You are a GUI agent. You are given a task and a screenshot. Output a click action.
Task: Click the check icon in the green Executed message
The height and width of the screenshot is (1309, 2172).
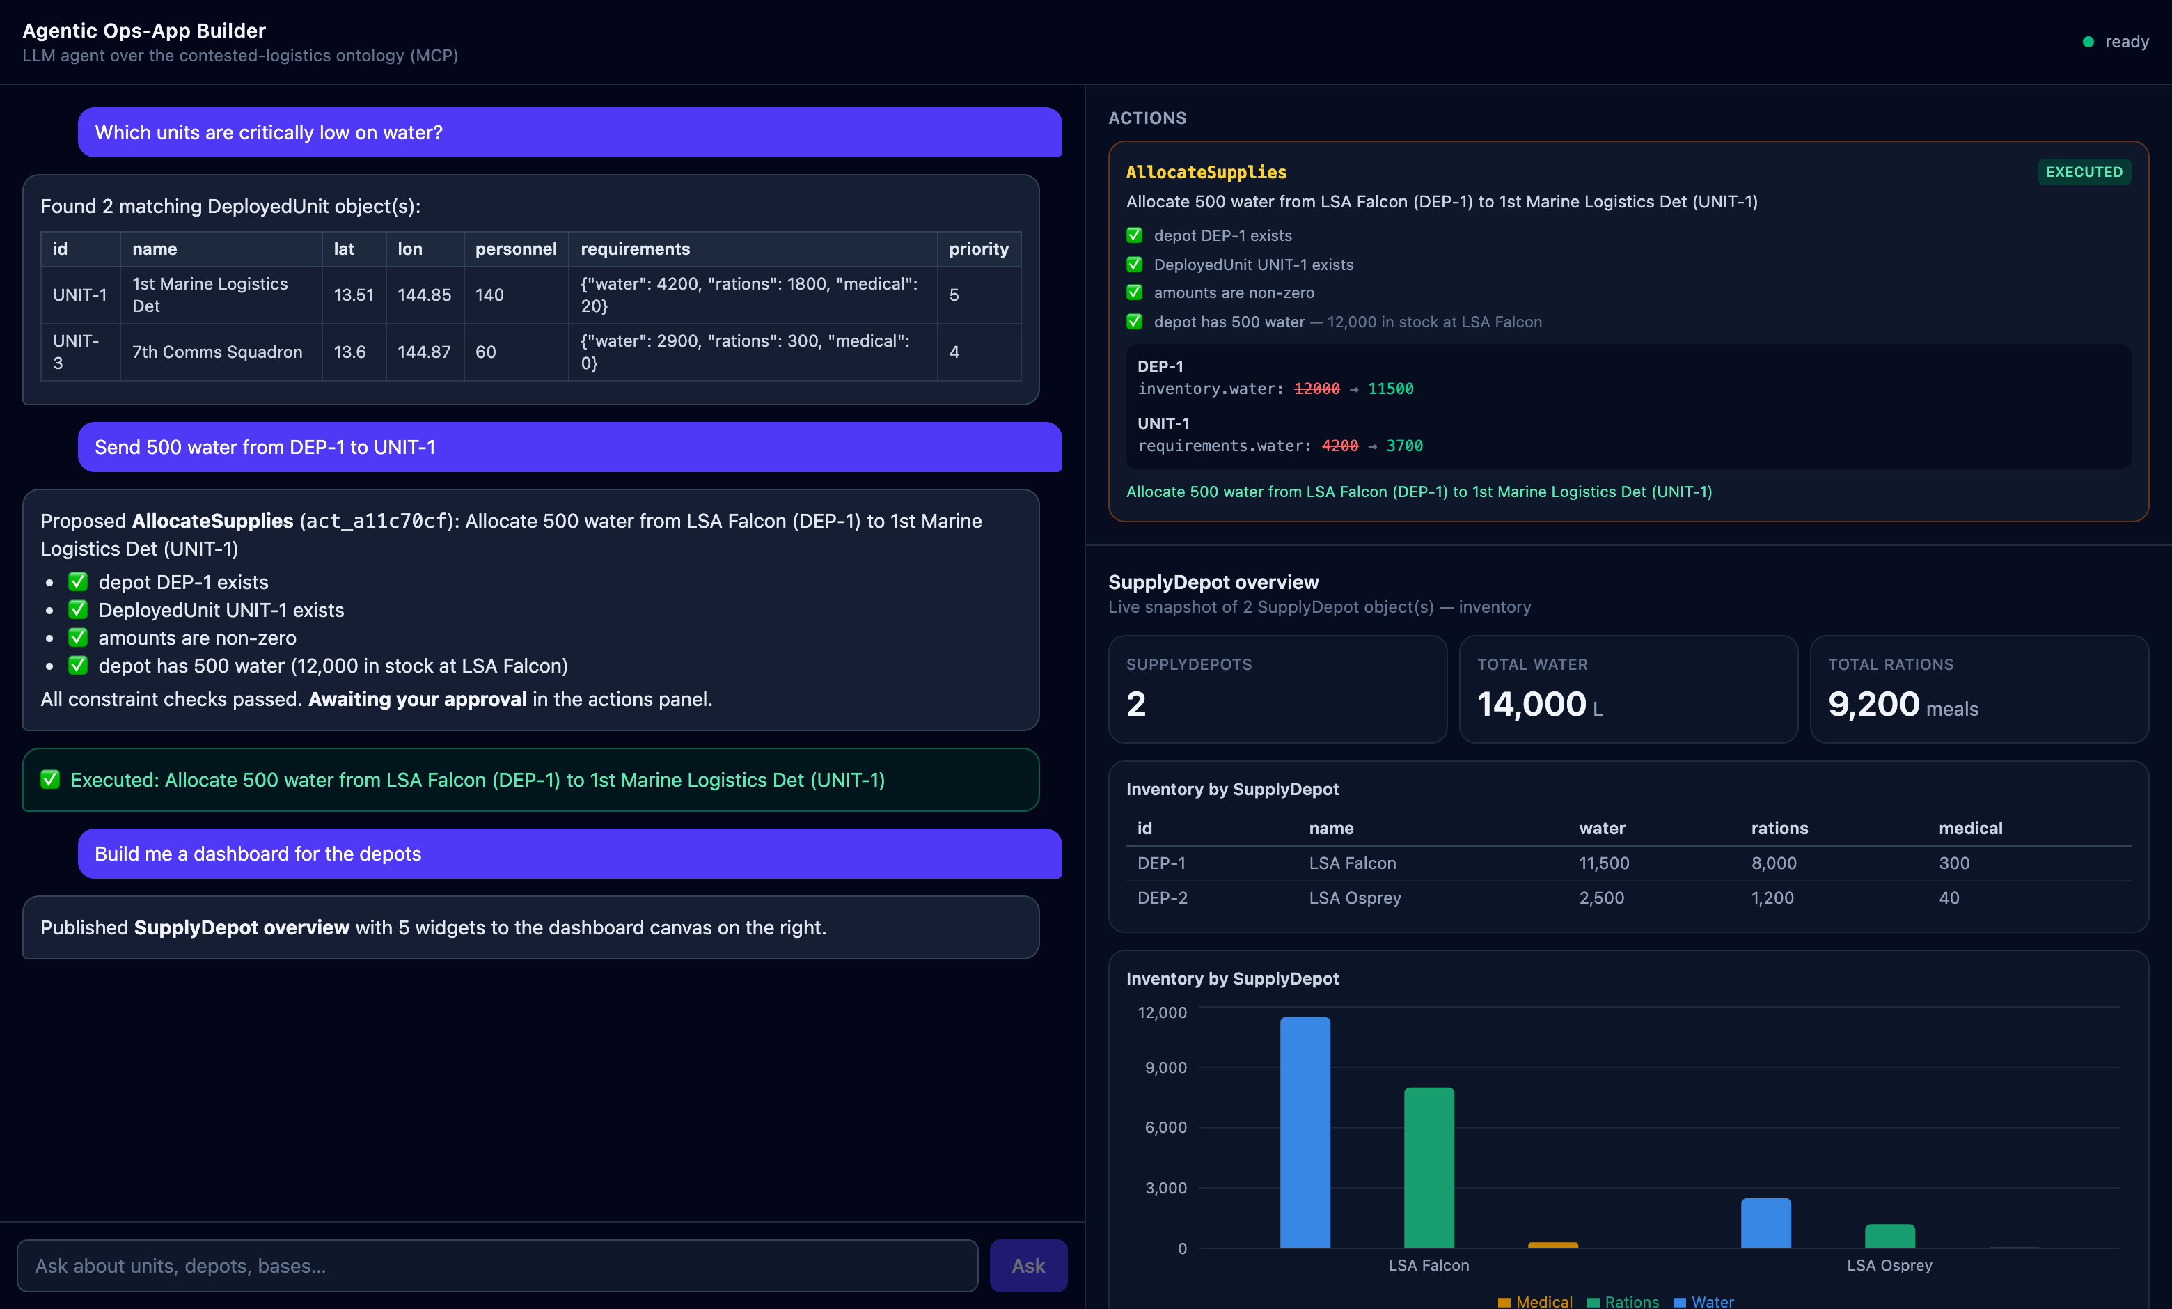click(x=50, y=779)
